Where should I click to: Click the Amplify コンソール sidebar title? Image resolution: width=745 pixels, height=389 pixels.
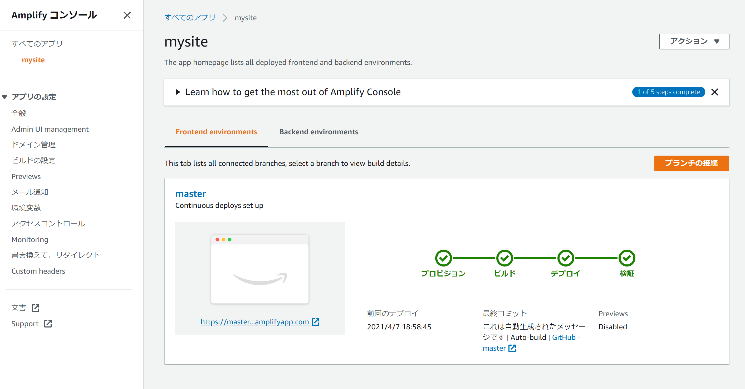click(54, 15)
